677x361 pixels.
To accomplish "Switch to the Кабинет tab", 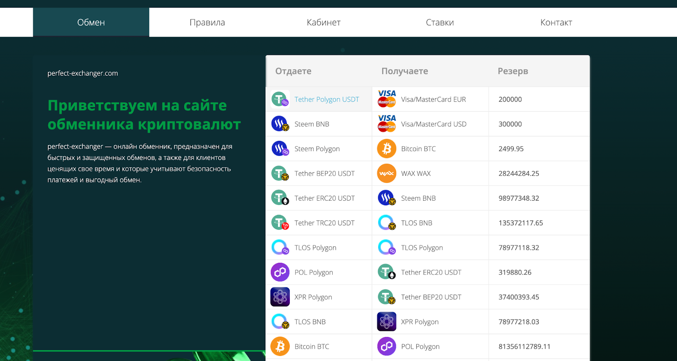I will click(x=323, y=22).
